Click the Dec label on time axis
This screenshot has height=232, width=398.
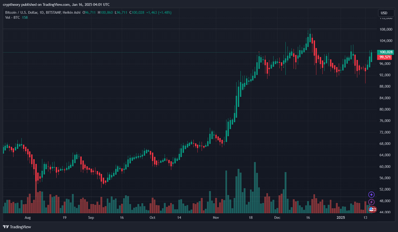(277, 217)
